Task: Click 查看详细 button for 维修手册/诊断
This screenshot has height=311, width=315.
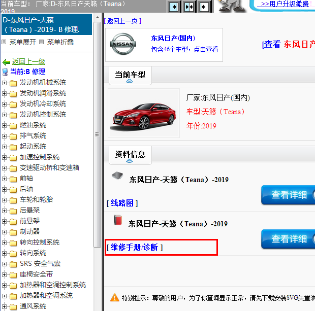Action: coord(288,239)
